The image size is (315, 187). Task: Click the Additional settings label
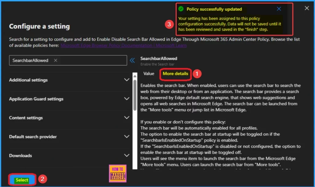coord(28,80)
